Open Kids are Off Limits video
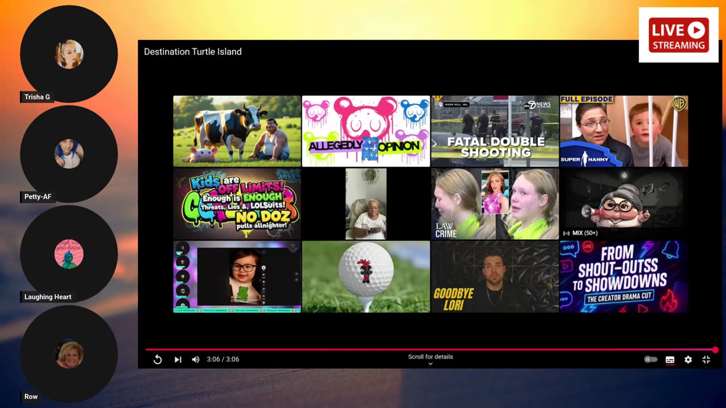Image resolution: width=726 pixels, height=408 pixels. [237, 204]
